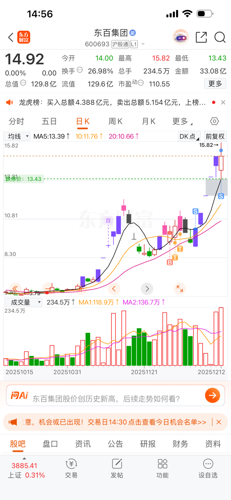Tap the megaphone icon on promo banner
The width and height of the screenshot is (231, 500).
click(x=13, y=422)
